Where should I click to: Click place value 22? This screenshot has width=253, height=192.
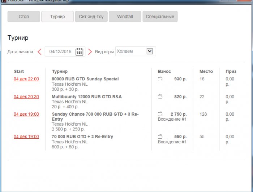202,97
